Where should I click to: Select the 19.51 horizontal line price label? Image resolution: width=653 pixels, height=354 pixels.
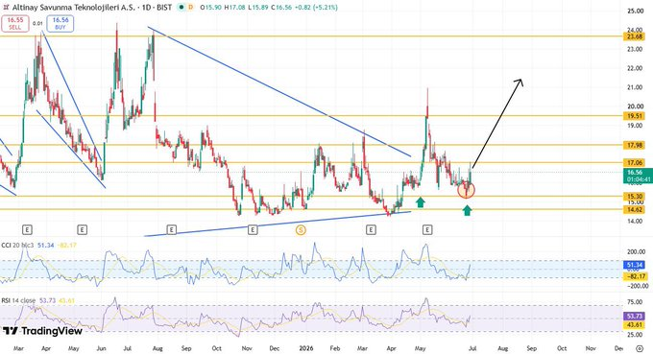coord(635,116)
